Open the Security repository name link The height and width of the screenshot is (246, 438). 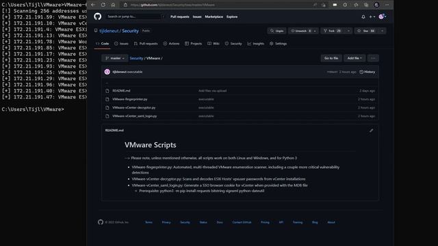tap(130, 31)
